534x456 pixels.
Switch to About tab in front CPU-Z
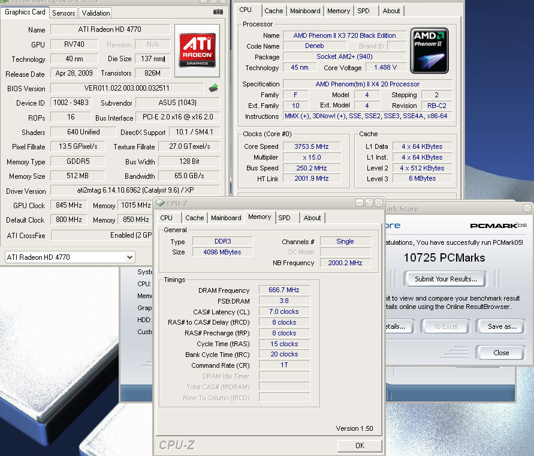click(x=312, y=218)
